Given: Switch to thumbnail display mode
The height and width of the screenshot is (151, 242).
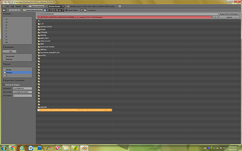Looking at the screenshot, I should (x=50, y=10).
